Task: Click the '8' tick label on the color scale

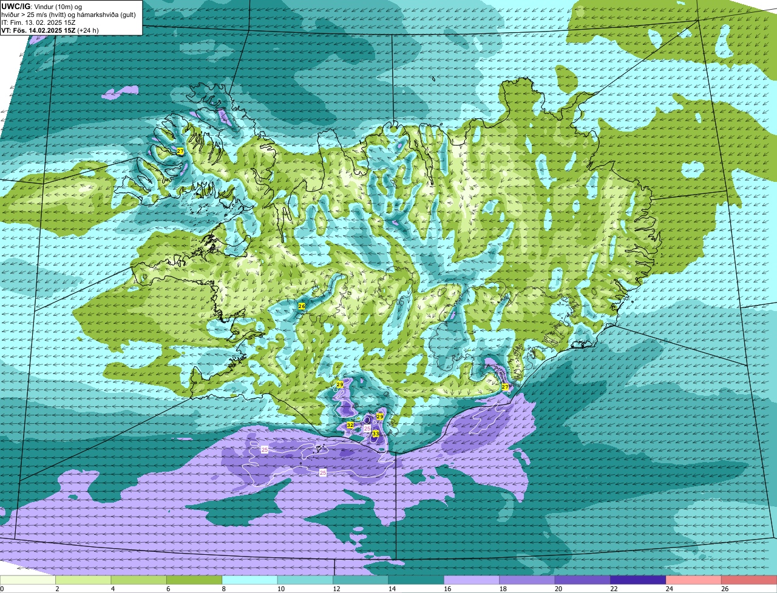Action: 222,589
